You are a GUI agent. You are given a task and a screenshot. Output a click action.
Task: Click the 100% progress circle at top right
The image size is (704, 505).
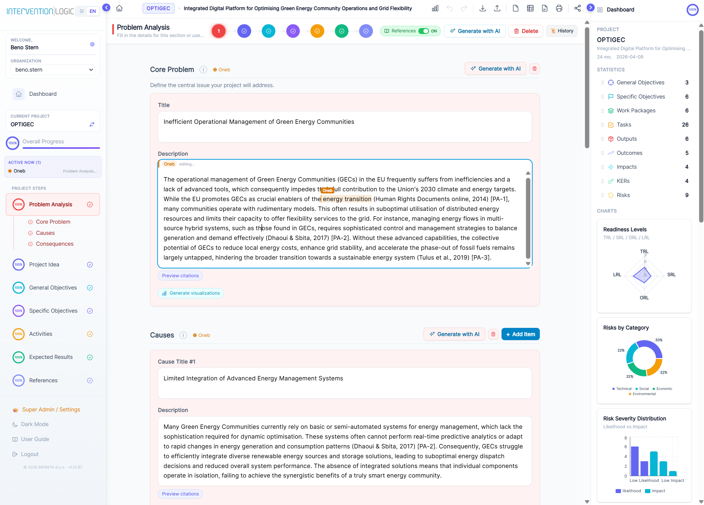coord(693,10)
